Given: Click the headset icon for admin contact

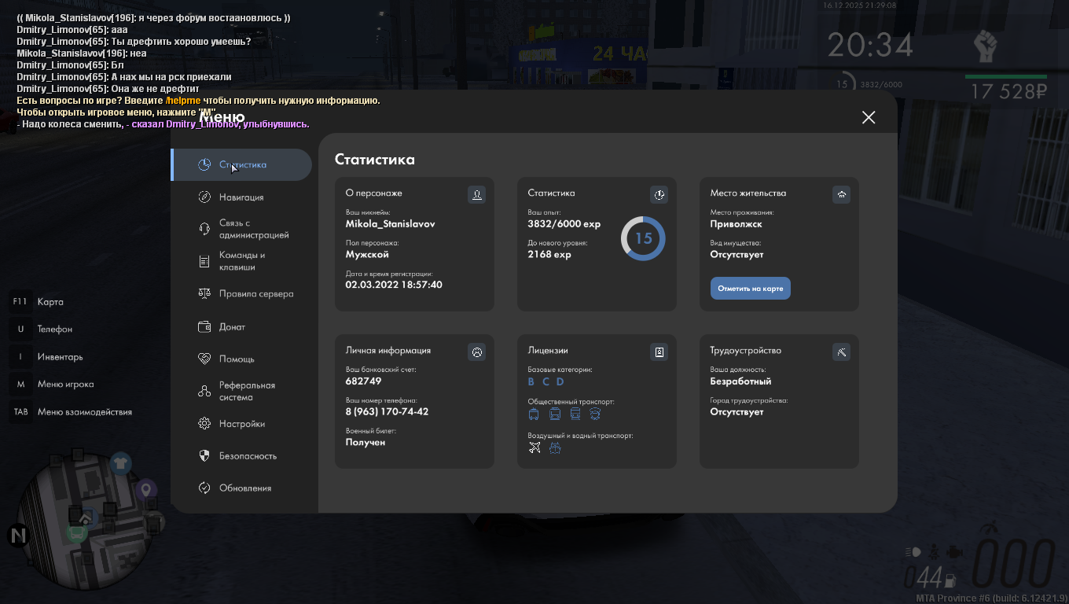Looking at the screenshot, I should [x=204, y=229].
